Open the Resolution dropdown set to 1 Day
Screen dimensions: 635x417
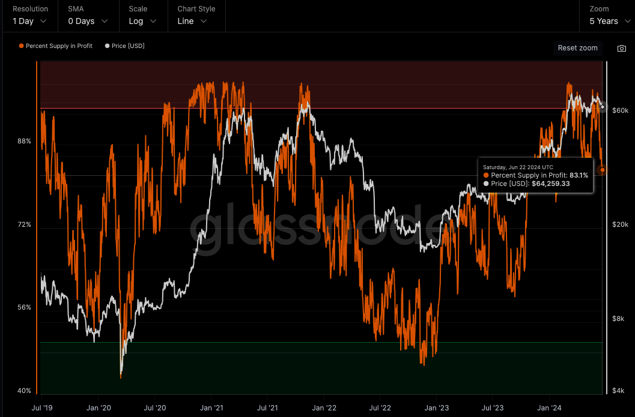(29, 21)
